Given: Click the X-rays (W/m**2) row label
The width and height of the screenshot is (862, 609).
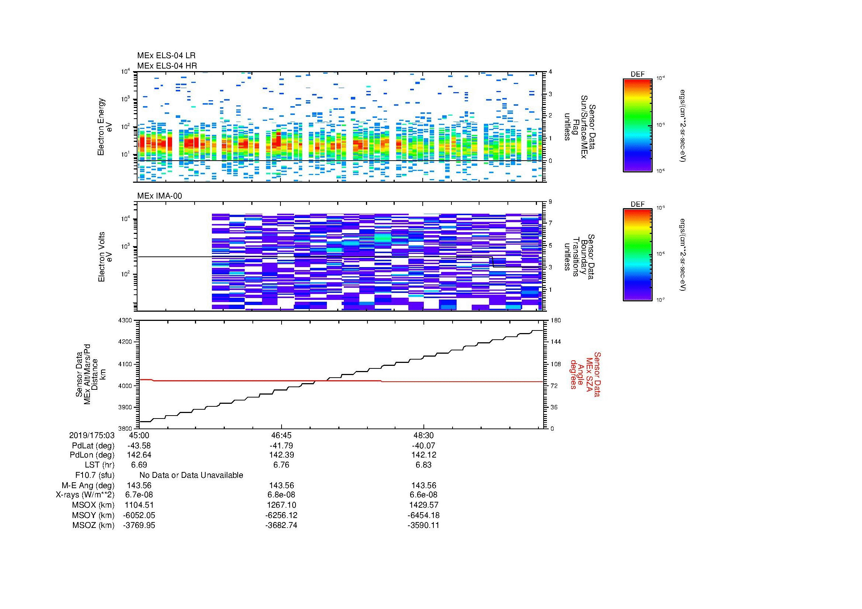Looking at the screenshot, I should click(x=85, y=495).
